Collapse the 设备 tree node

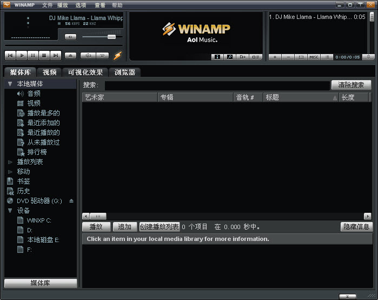point(10,211)
